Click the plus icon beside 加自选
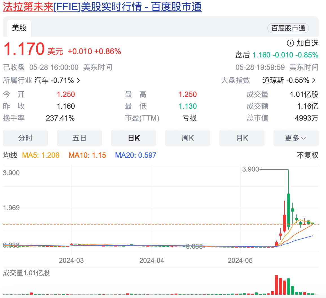 click(290, 43)
